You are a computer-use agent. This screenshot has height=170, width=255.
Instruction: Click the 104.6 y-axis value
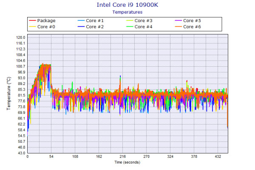pos(21,61)
